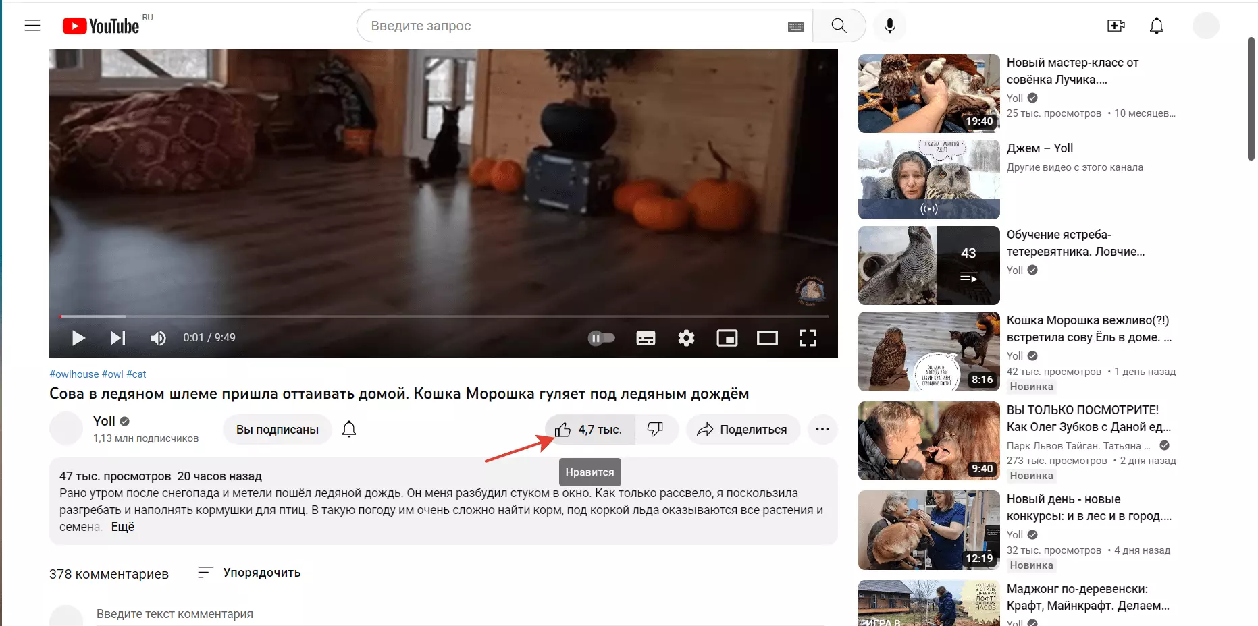Open the Новый мастер-класс от совёнка thumbnail
Viewport: 1258px width, 626px height.
pyautogui.click(x=929, y=93)
